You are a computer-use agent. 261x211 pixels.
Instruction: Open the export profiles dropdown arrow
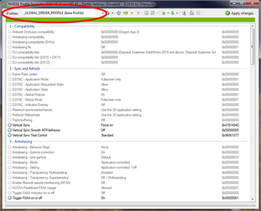point(168,13)
